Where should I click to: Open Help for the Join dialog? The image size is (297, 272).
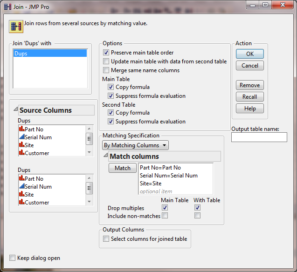249,109
